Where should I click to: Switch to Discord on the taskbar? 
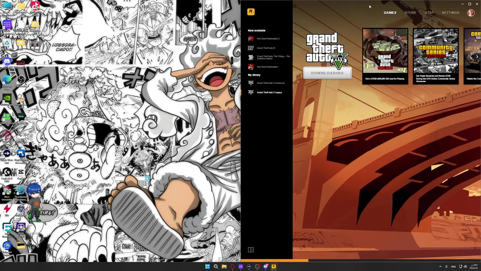(265, 266)
